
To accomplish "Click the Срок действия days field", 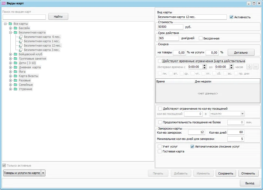I will tap(168, 38).
